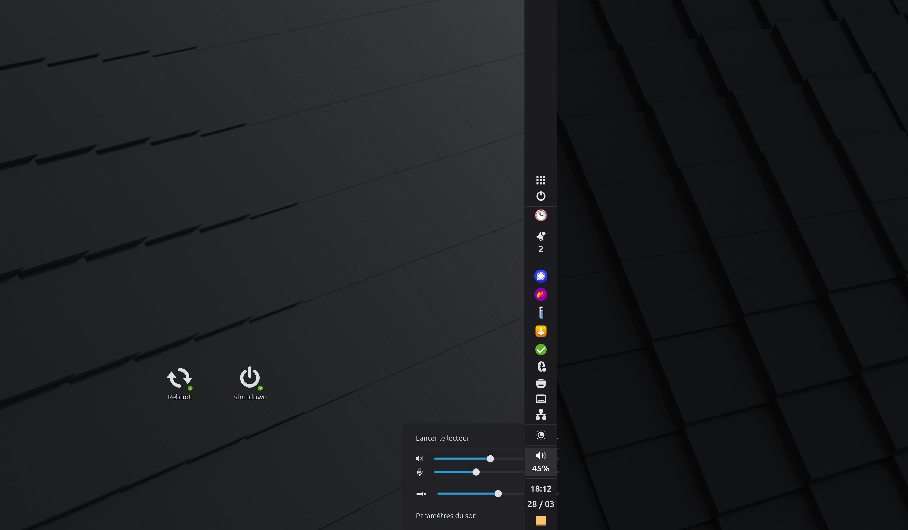The height and width of the screenshot is (530, 908).
Task: Click the yellow square at panel bottom
Action: [540, 521]
